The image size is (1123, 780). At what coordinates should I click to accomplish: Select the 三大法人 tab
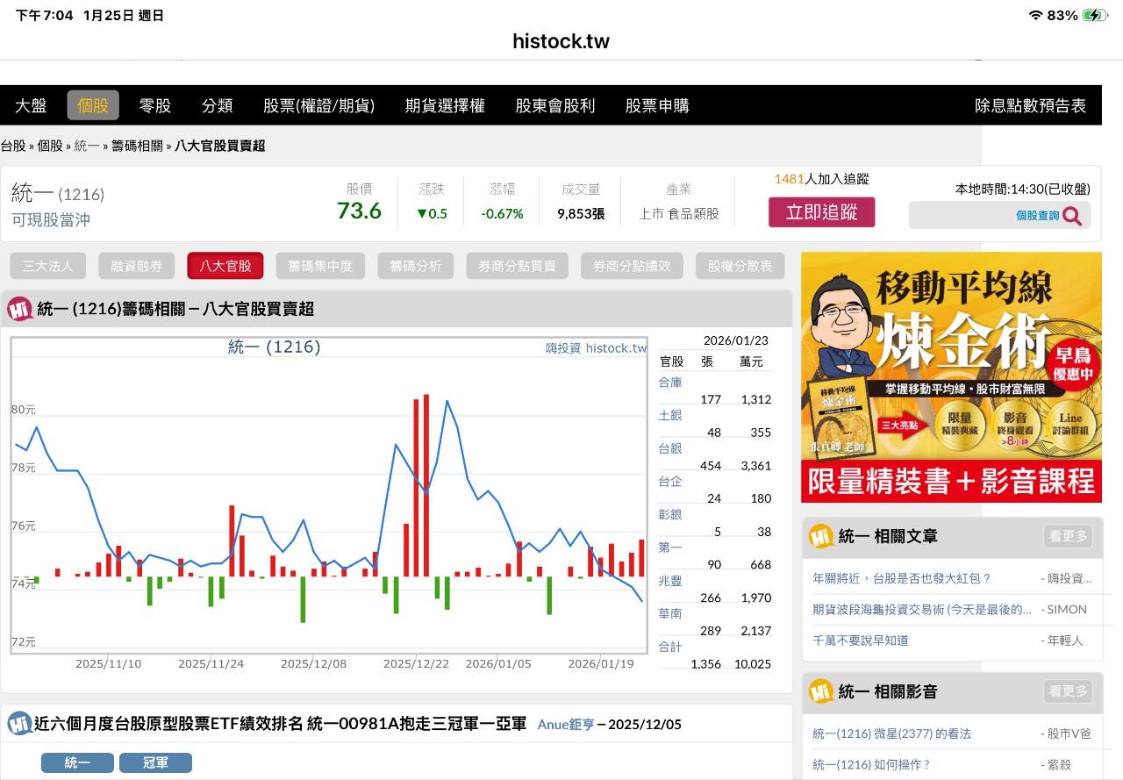47,265
